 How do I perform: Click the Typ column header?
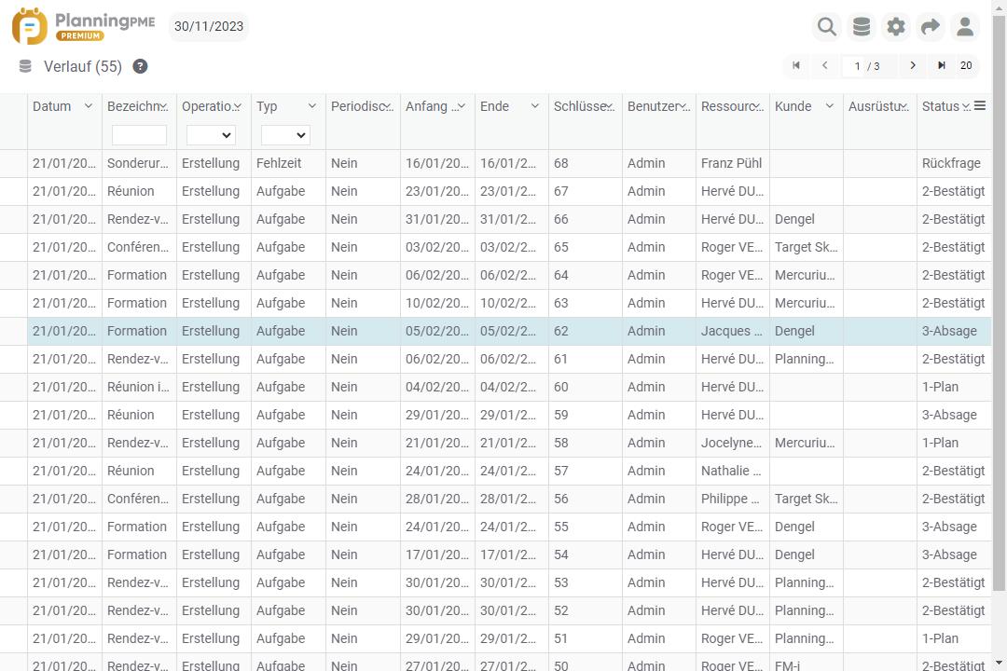coord(268,106)
